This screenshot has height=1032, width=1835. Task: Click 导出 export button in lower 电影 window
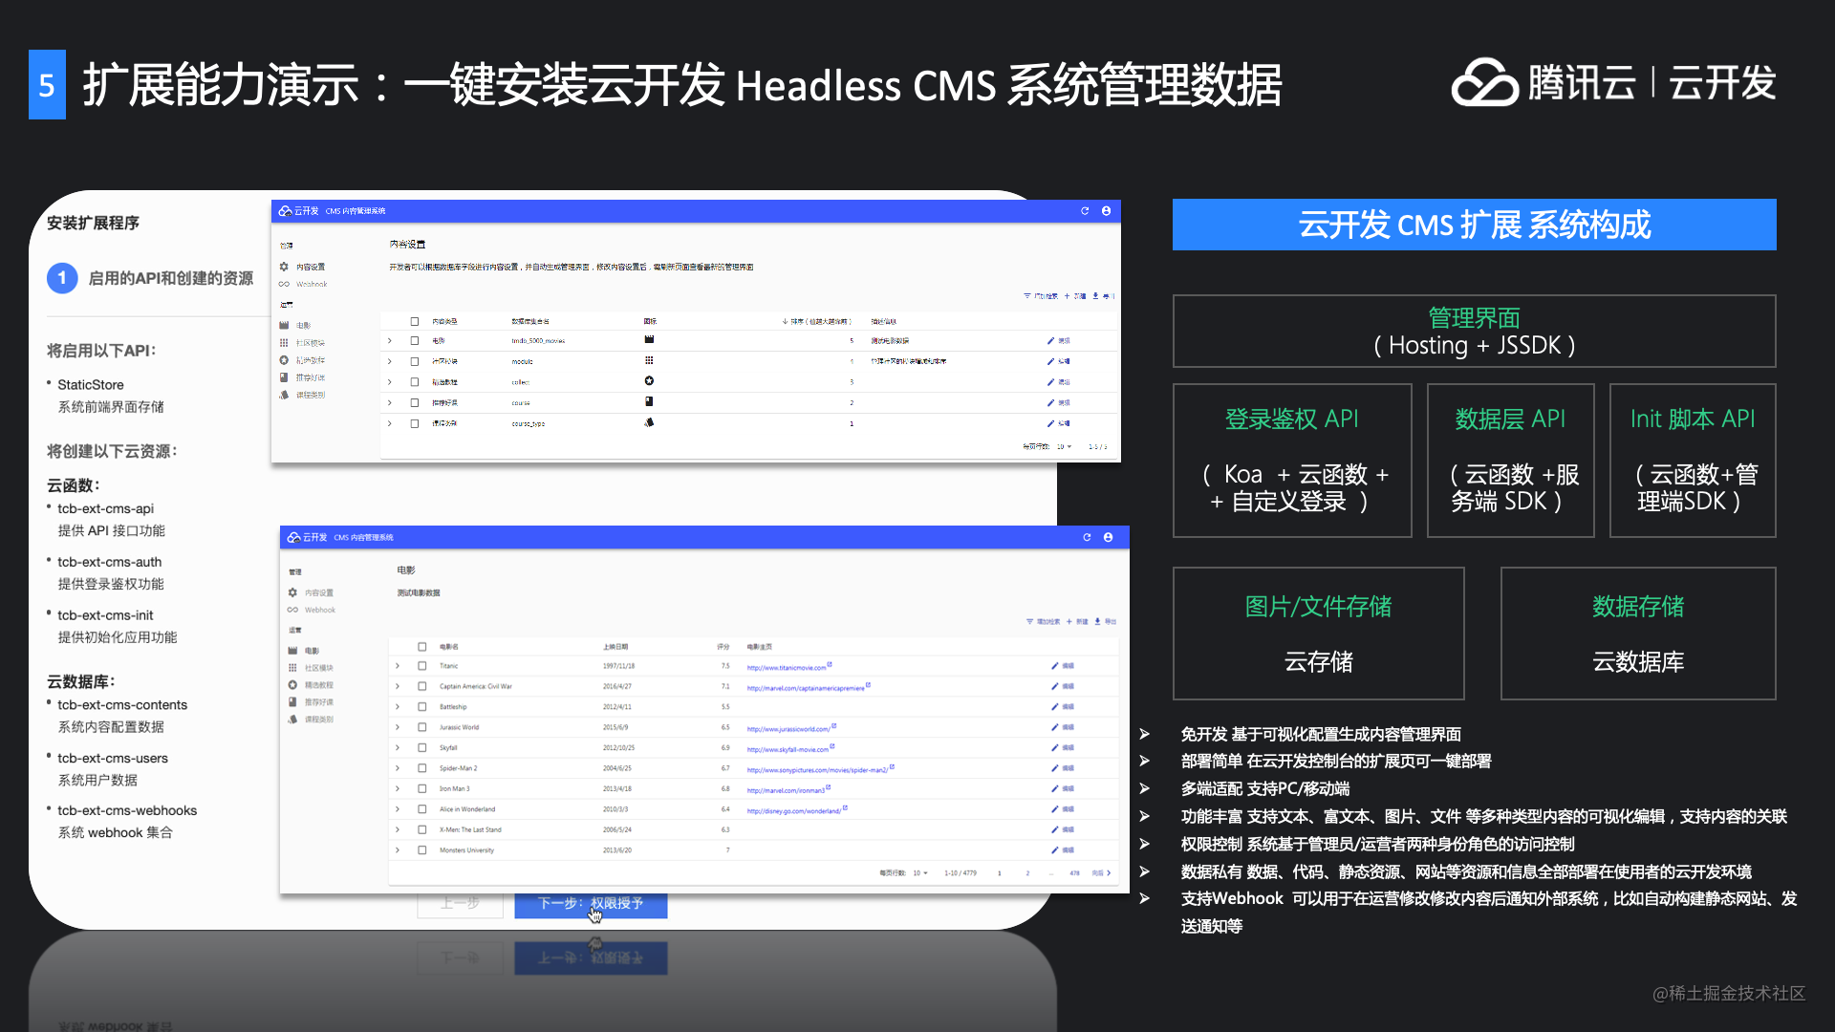(1106, 622)
